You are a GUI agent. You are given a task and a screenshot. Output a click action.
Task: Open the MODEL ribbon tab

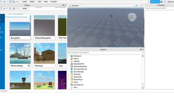32,2
